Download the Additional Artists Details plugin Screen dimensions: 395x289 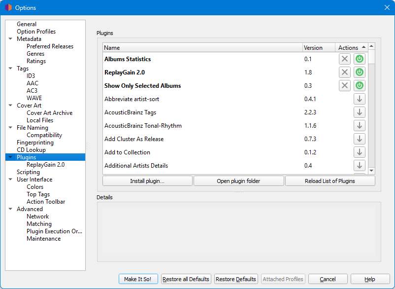(x=360, y=166)
